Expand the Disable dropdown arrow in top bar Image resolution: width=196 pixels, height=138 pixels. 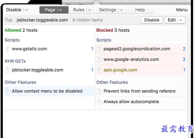[26, 10]
